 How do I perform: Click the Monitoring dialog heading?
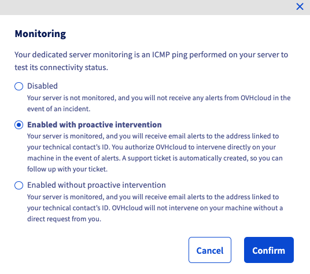click(x=40, y=34)
